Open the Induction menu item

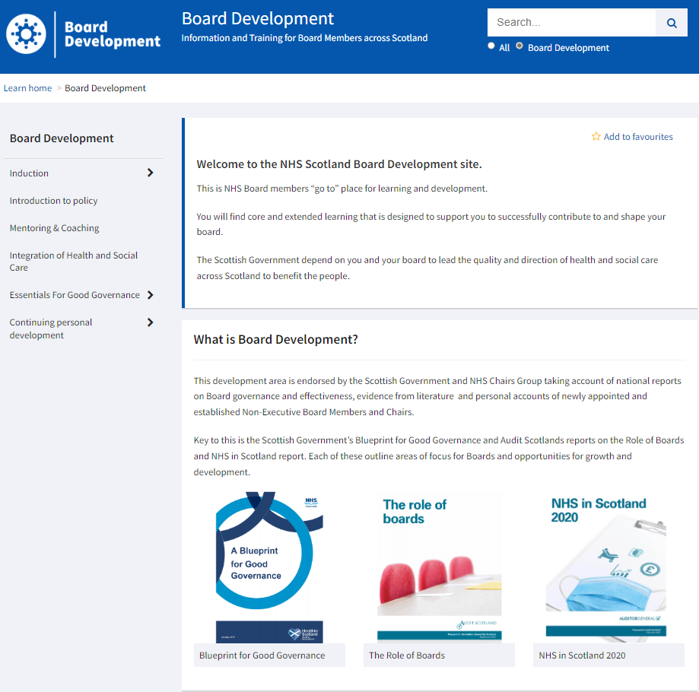[29, 173]
